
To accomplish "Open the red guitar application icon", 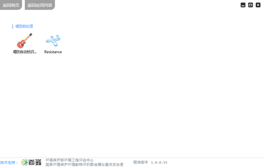I will (24, 41).
